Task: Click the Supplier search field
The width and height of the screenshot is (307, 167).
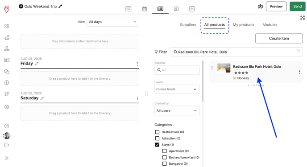Action: pyautogui.click(x=177, y=70)
